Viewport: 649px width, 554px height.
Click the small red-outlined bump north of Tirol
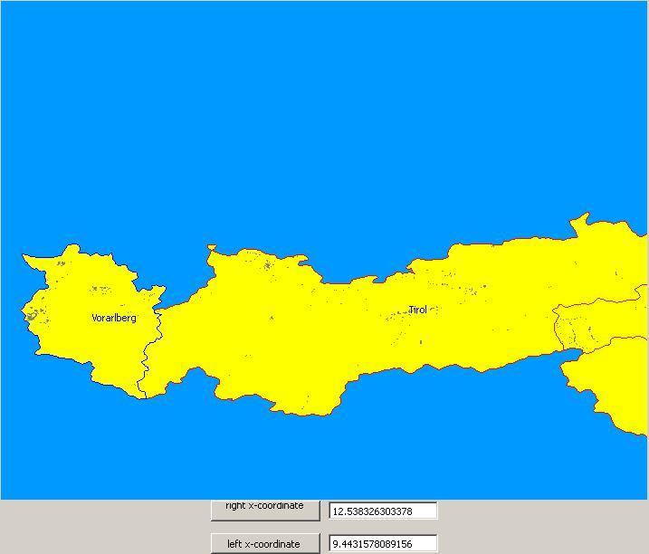pos(212,246)
